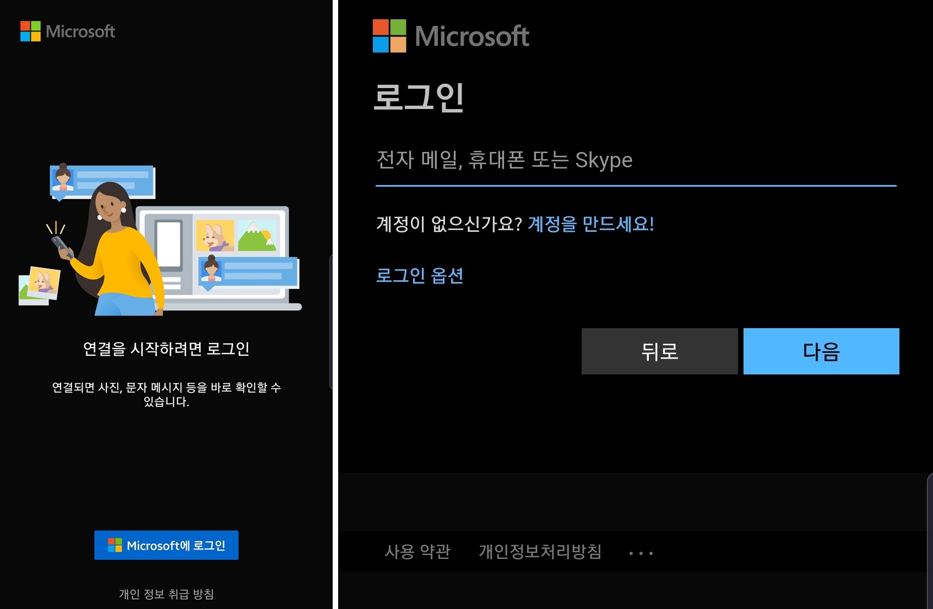
Task: Open the '개인 정보 취급 방침' privacy link
Action: point(166,594)
